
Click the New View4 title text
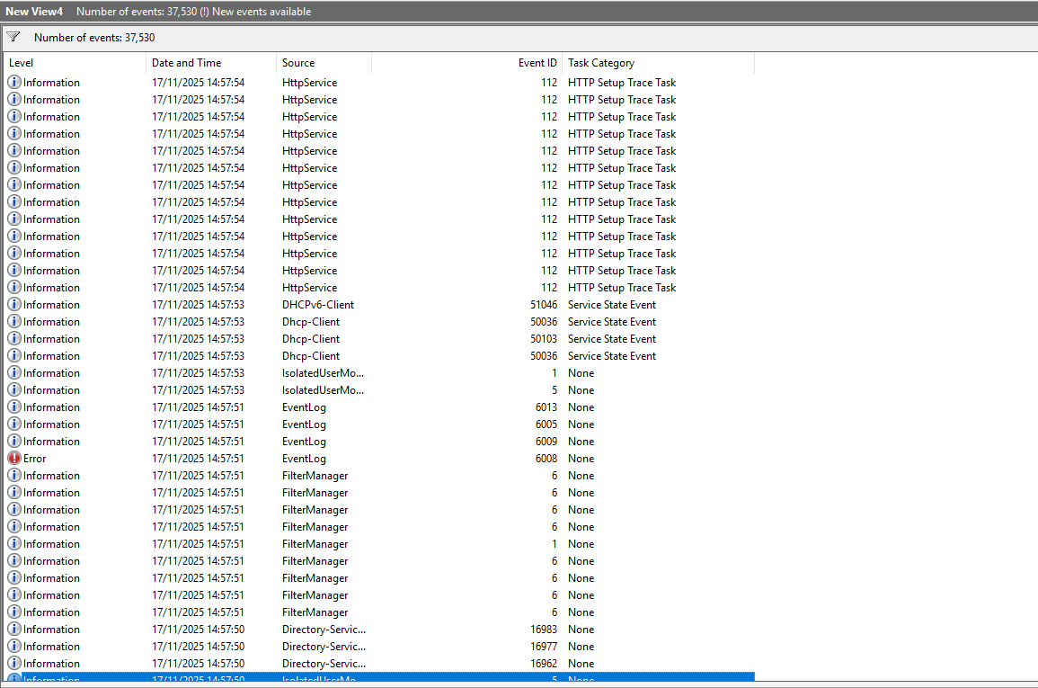tap(34, 12)
